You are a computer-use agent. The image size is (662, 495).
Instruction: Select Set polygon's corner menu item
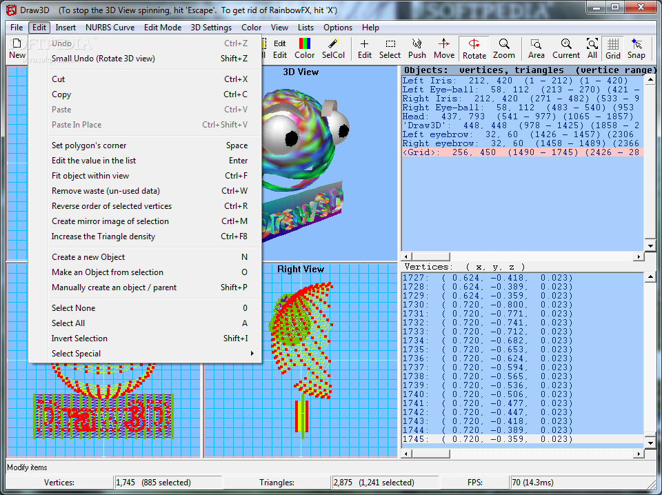(145, 145)
